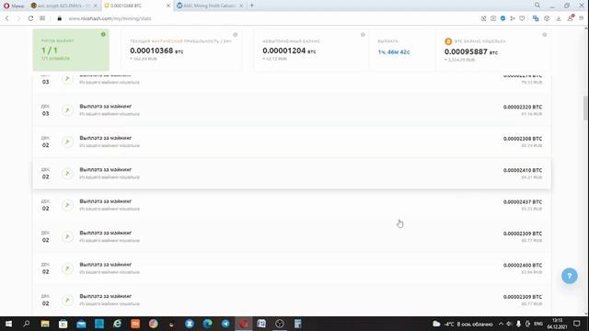The height and width of the screenshot is (331, 589).
Task: Open the Easy Setup menu
Action: (581, 18)
